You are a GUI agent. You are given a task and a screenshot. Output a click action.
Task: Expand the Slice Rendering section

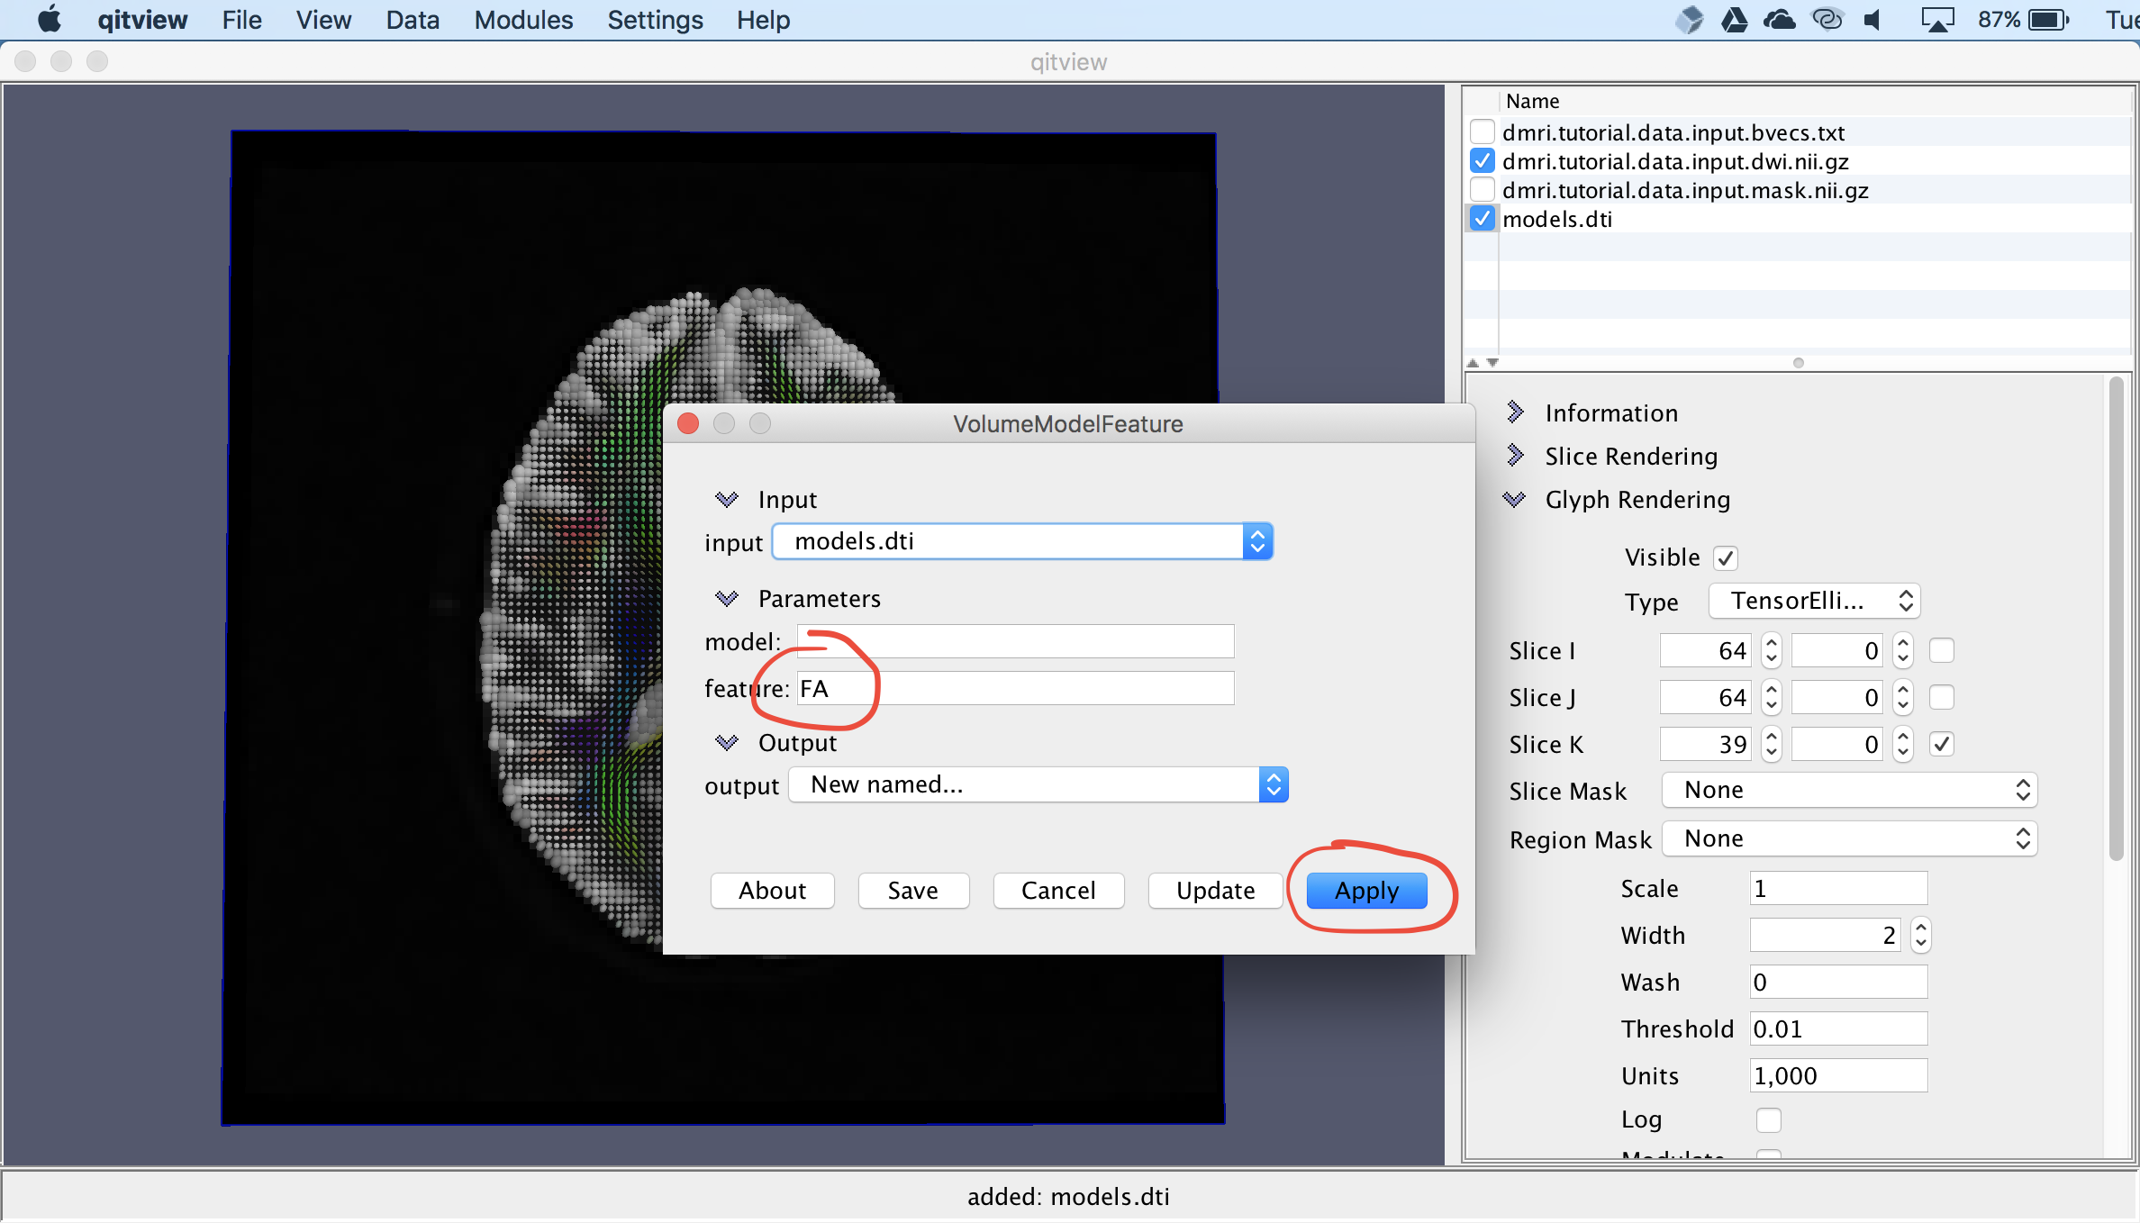[x=1515, y=457]
